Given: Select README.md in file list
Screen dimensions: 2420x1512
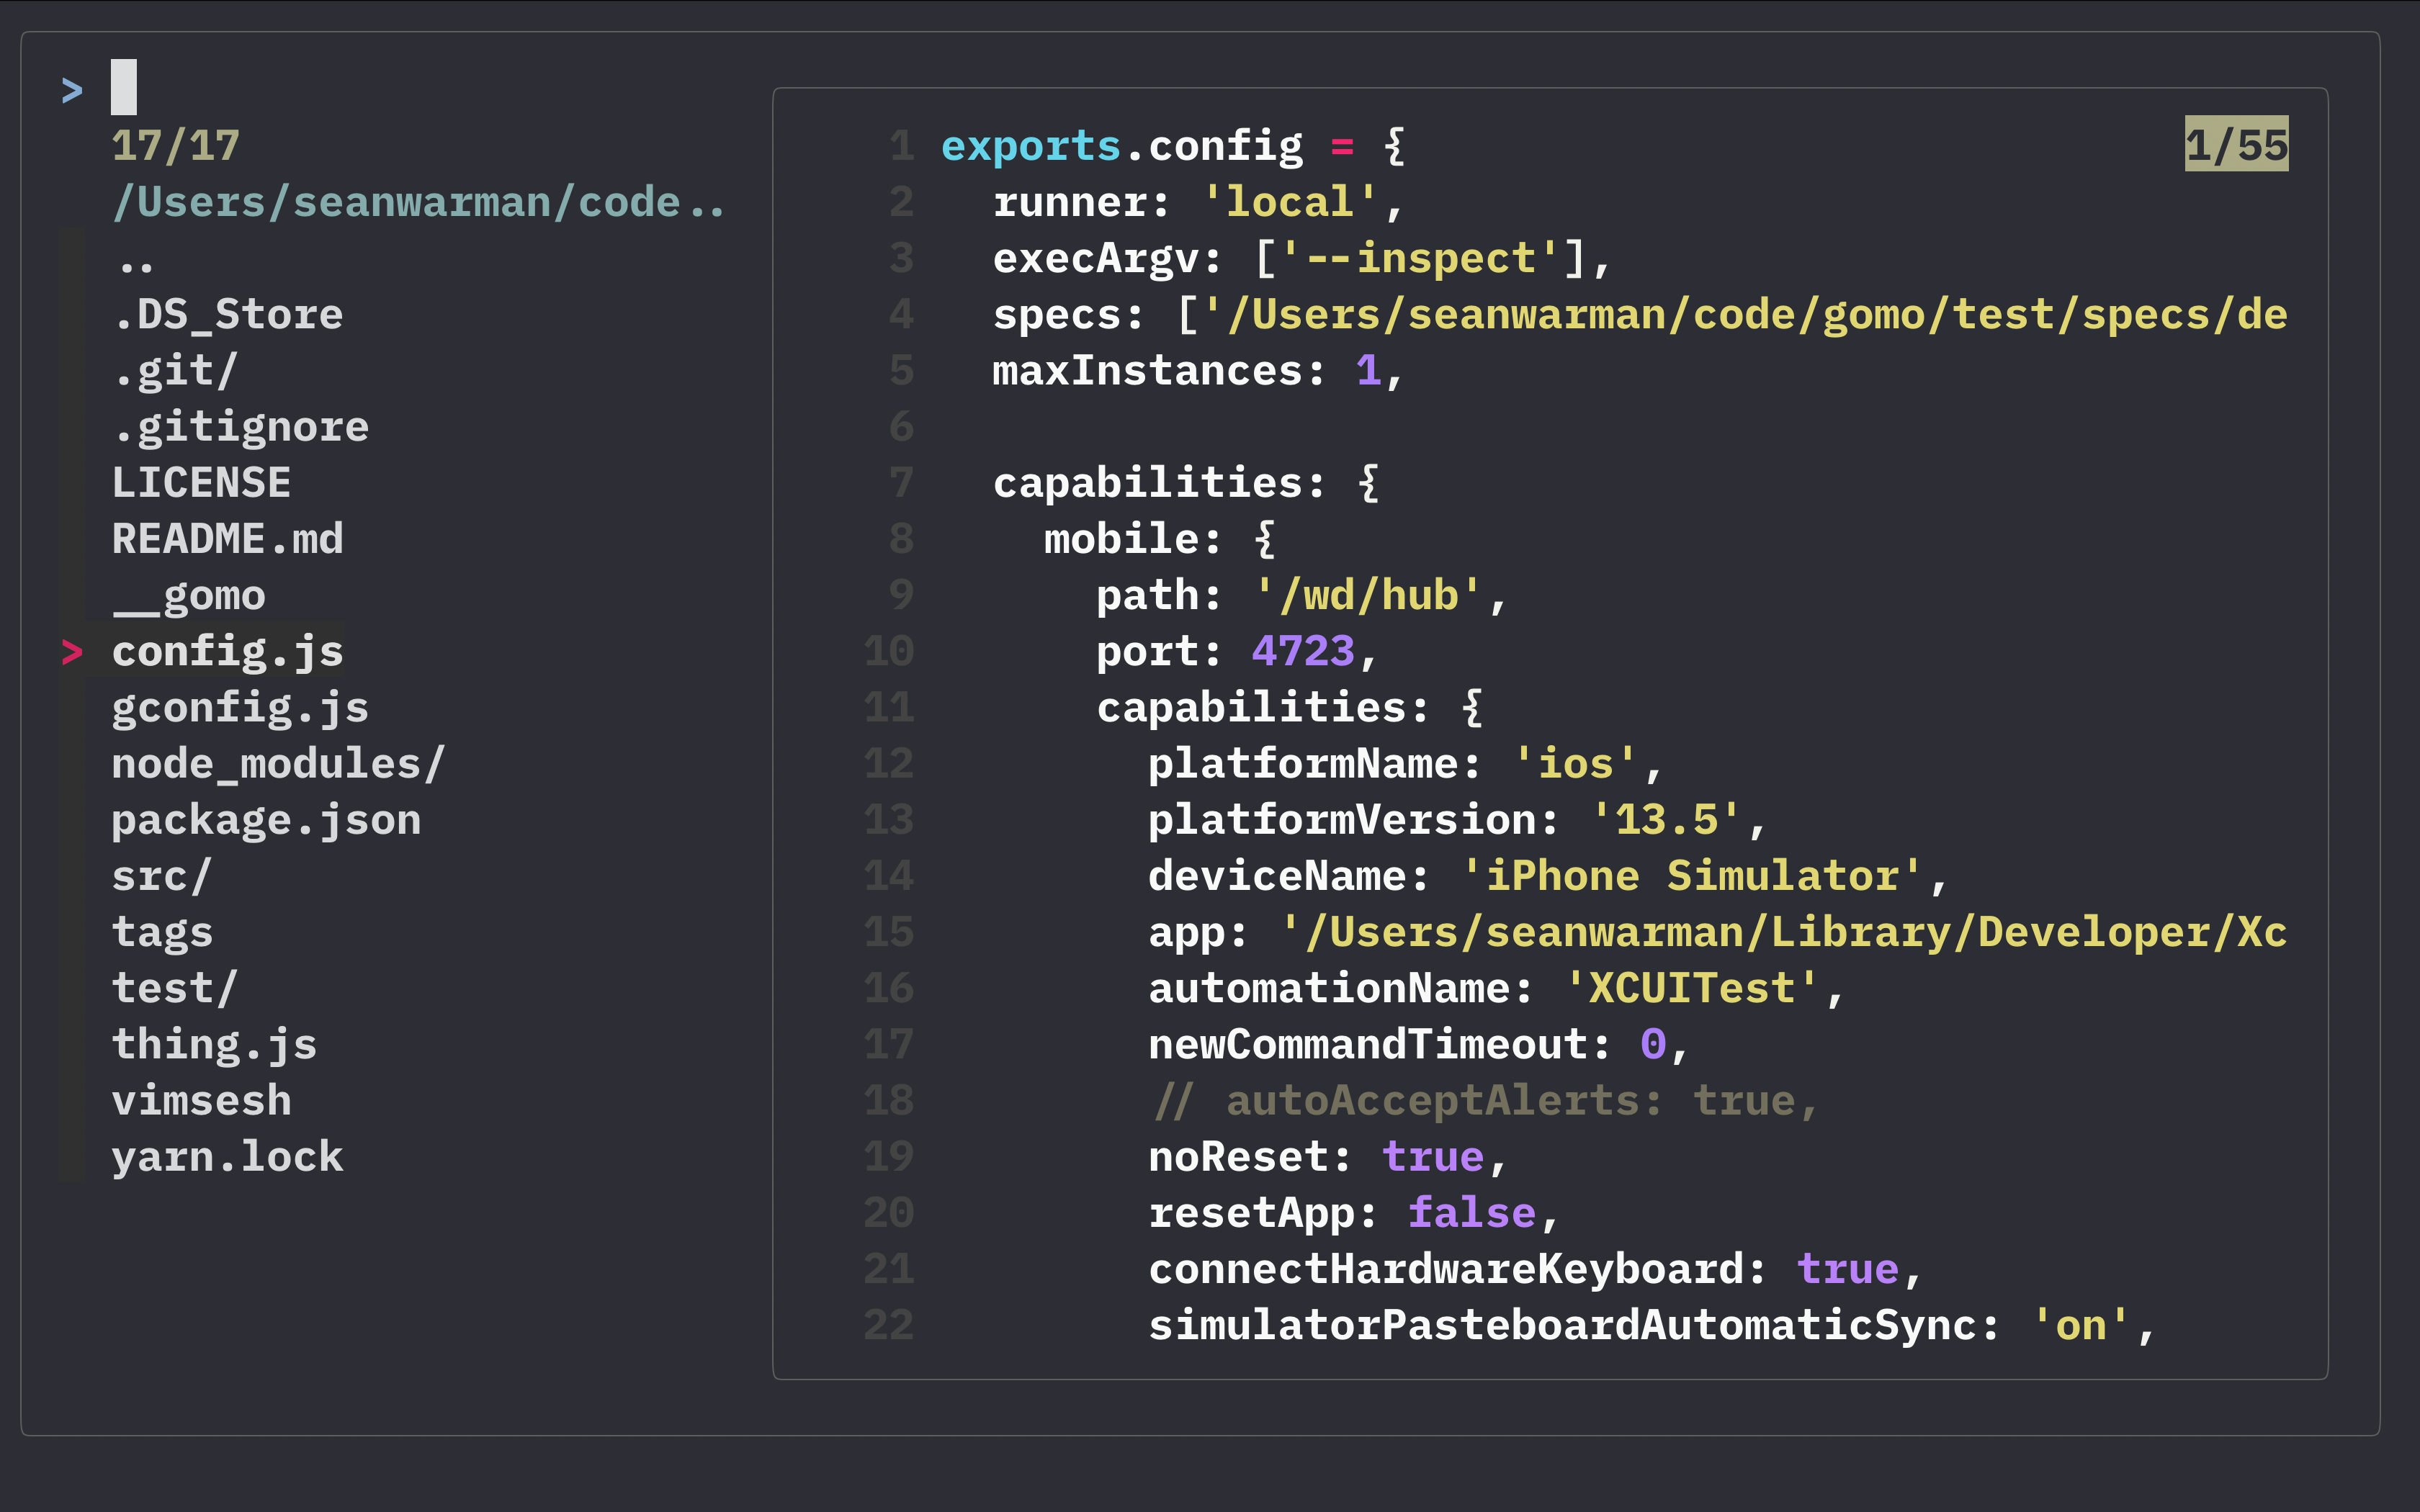Looking at the screenshot, I should point(228,539).
